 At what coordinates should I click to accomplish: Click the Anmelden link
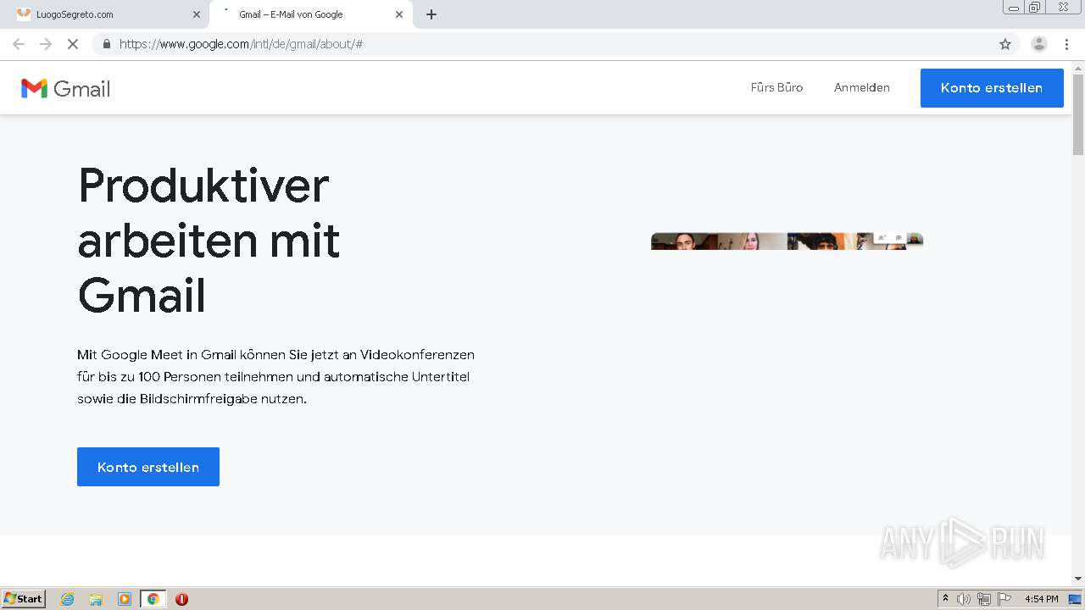[861, 87]
